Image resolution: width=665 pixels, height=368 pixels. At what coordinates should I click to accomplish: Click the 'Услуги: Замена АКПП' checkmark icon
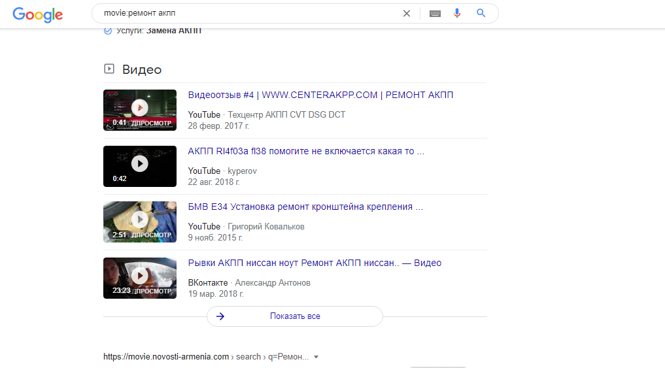tap(108, 31)
